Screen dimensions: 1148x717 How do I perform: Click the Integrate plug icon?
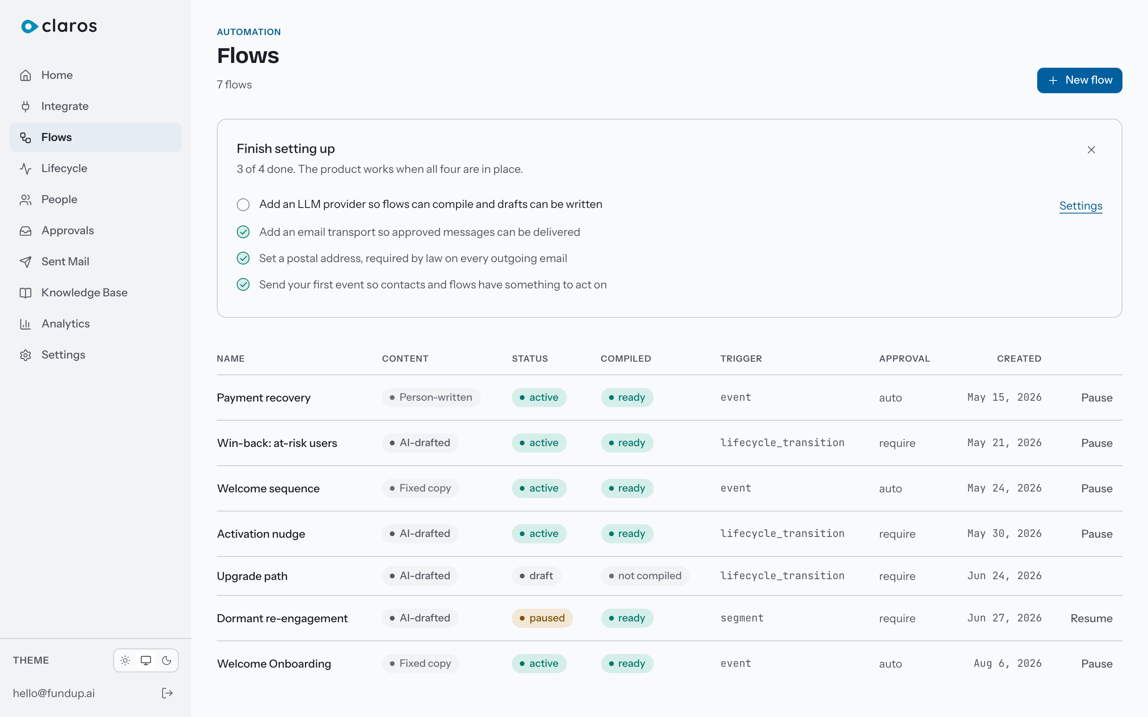pos(26,106)
